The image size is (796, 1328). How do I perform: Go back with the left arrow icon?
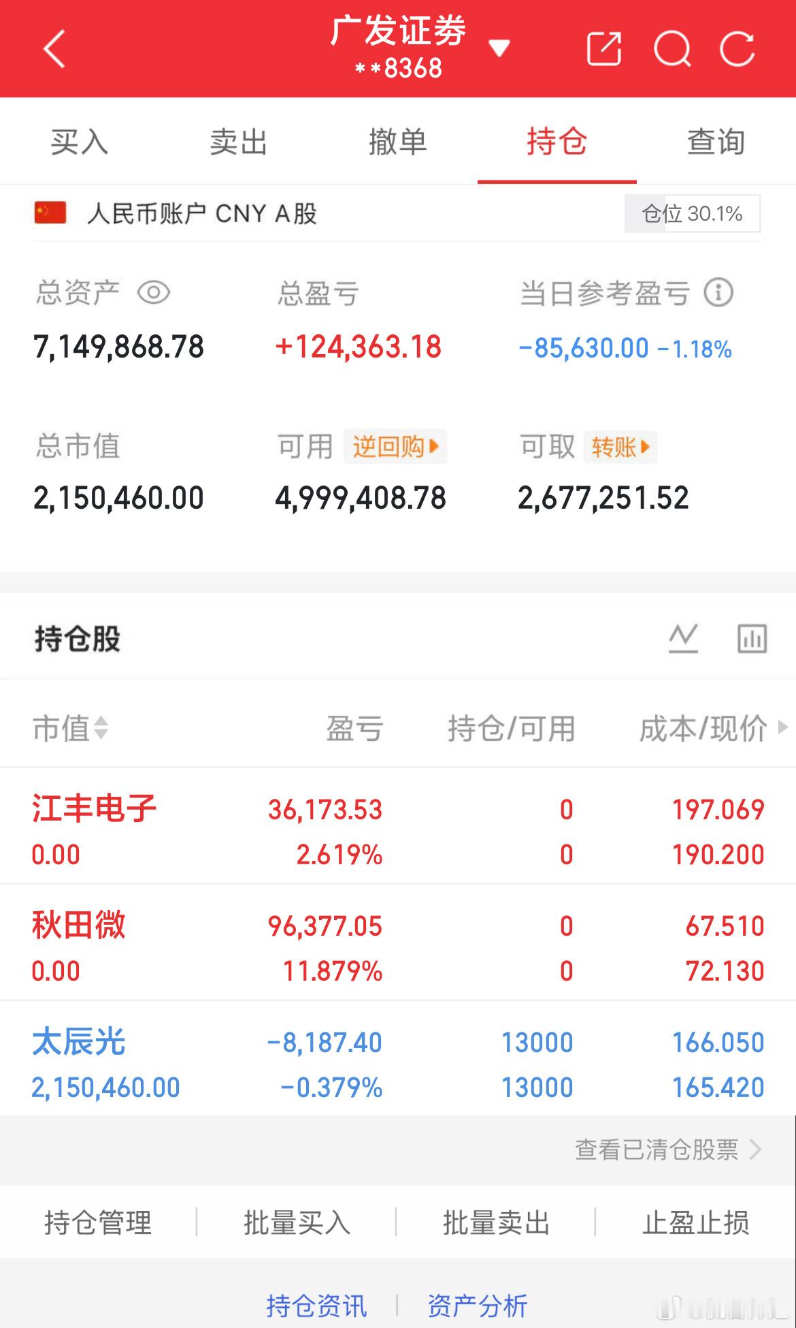tap(54, 49)
